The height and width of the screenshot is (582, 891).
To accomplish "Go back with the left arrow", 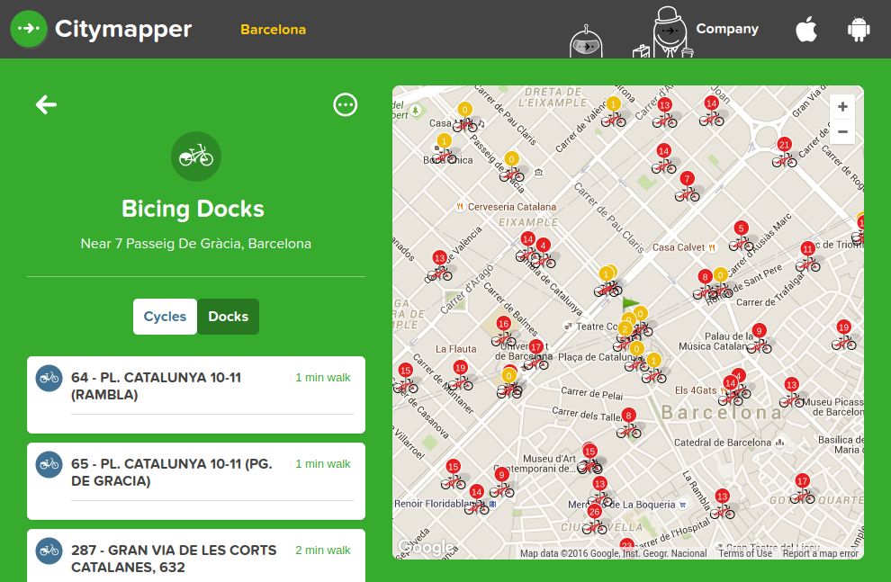I will (46, 104).
